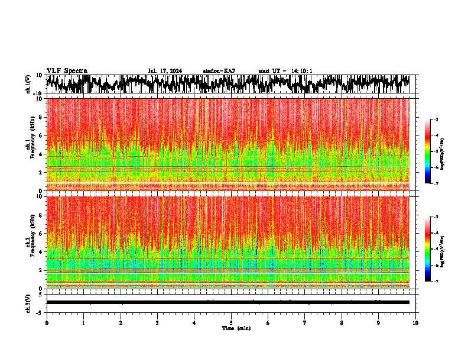468x362 pixels.
Task: Click the ch.1 spectrogram plot
Action: 228,144
